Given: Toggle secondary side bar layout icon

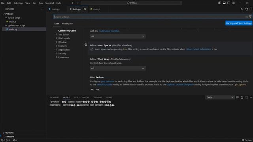Looking at the screenshot, I should (228, 3).
